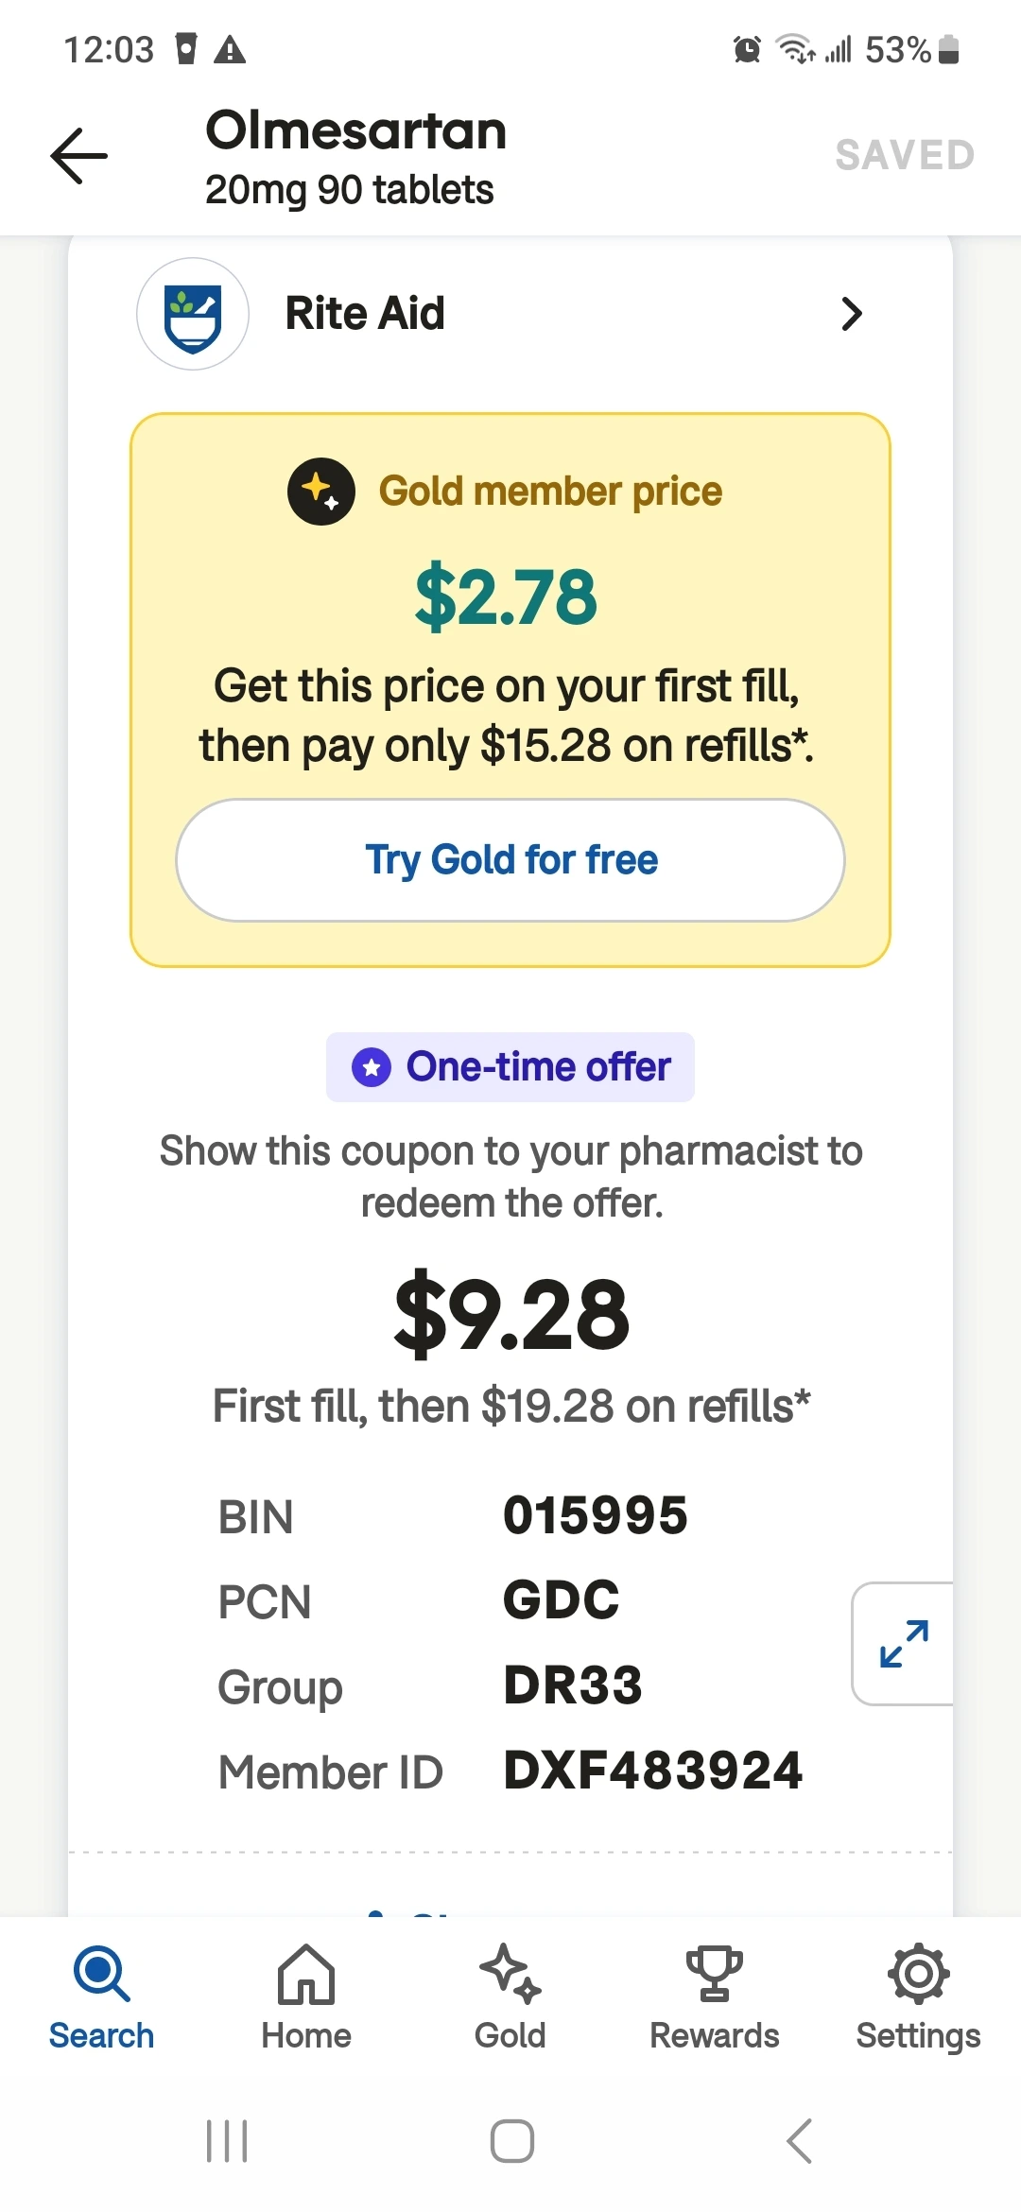Open Rite Aid details chevron
1021x2212 pixels.
click(852, 314)
